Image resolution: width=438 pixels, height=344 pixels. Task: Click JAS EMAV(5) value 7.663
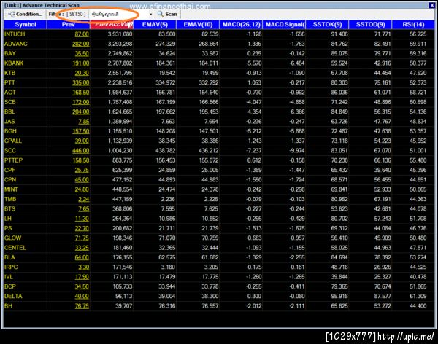coord(168,122)
